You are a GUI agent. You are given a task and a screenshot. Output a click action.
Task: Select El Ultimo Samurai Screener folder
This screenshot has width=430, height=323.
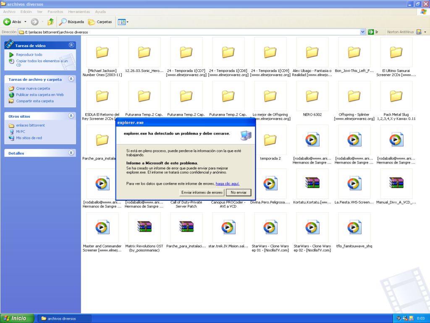coord(396,57)
